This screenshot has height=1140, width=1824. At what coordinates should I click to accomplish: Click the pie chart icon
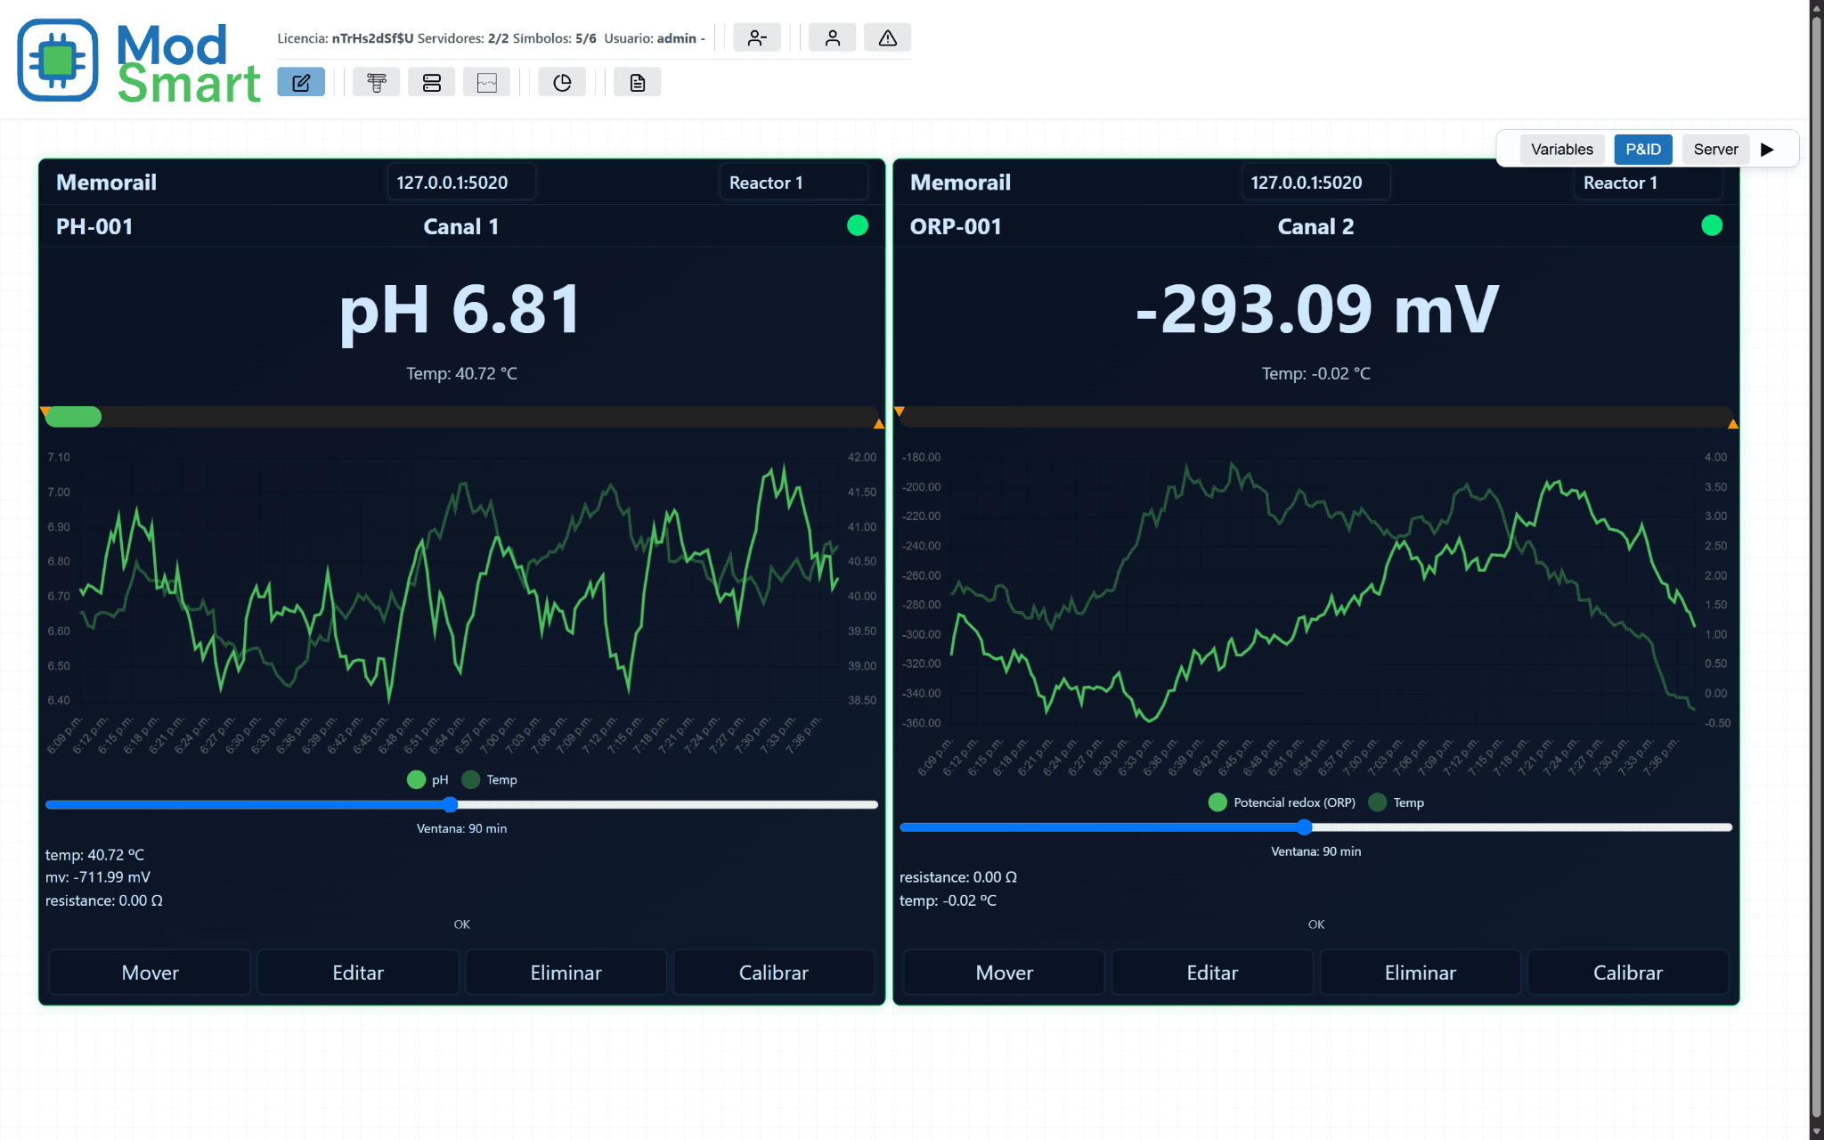[x=562, y=83]
